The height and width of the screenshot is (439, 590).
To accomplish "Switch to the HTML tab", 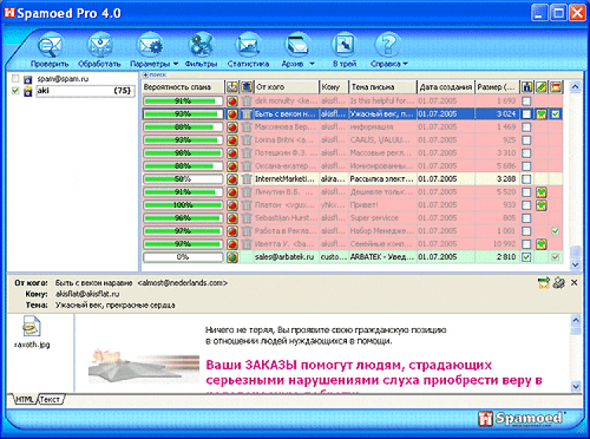I will click(x=23, y=400).
